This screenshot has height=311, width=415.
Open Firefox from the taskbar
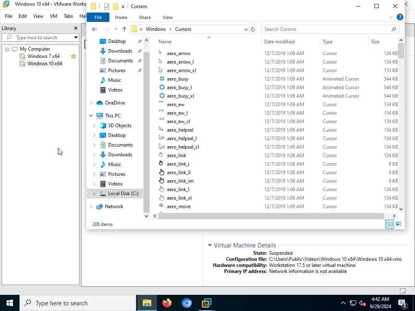(167, 303)
